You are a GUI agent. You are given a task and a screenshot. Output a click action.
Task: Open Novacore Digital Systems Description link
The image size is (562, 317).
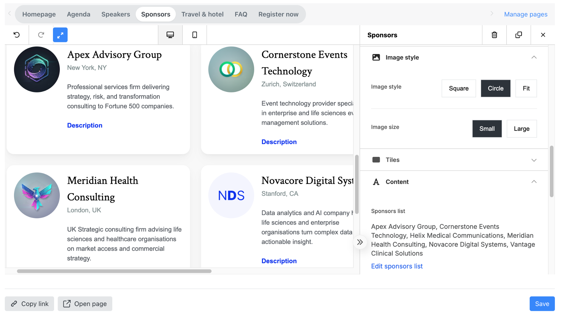click(x=279, y=261)
